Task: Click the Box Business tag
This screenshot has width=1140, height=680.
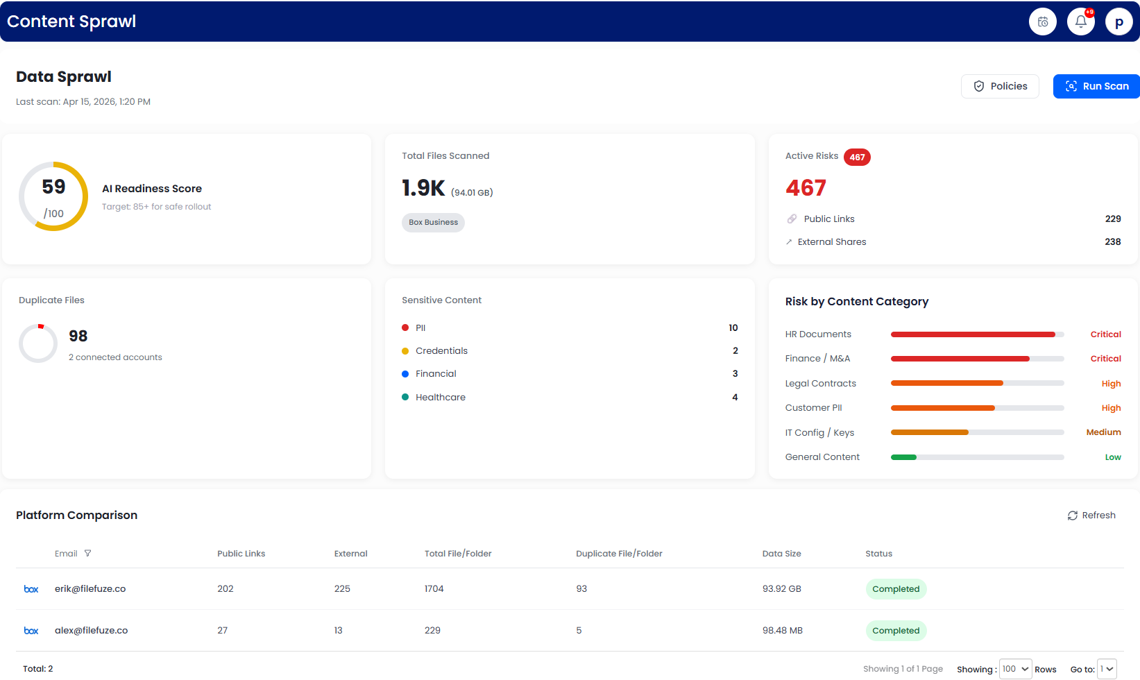Action: (x=433, y=222)
